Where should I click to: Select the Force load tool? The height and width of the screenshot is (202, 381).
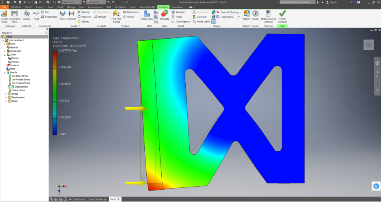tap(62, 15)
